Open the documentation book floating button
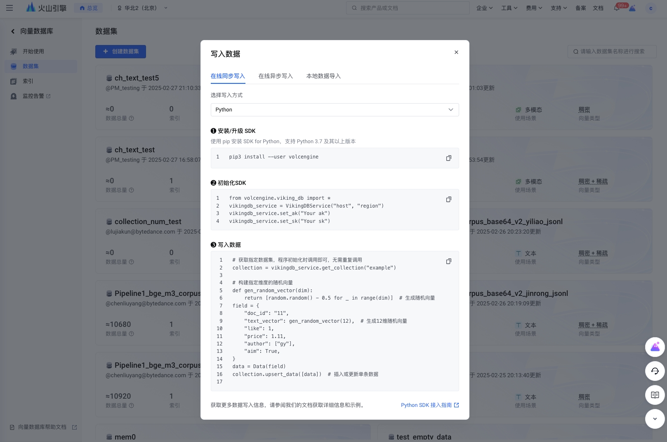This screenshot has width=667, height=442. [x=655, y=395]
